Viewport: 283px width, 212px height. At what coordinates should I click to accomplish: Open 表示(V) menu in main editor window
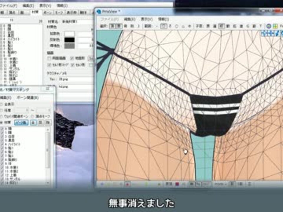(45, 6)
